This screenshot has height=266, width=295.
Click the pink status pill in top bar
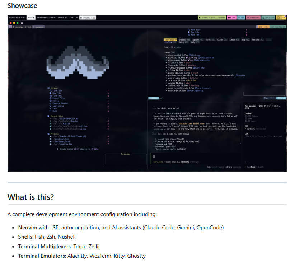coord(231,18)
